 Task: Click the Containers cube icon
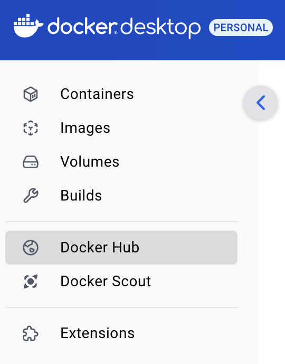[x=31, y=94]
